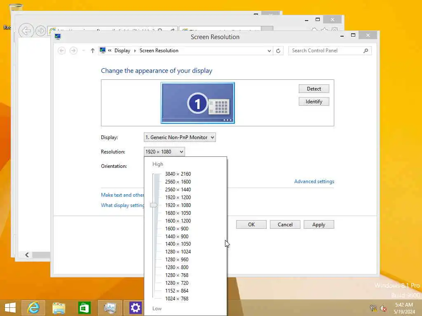
Task: Choose 1280 × 720 resolution
Action: point(176,283)
